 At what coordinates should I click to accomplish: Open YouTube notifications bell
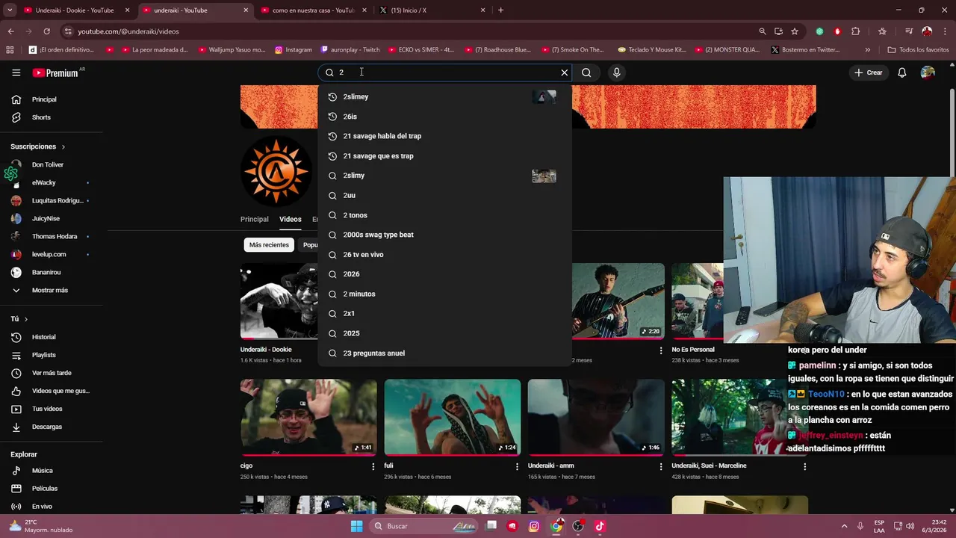click(902, 72)
